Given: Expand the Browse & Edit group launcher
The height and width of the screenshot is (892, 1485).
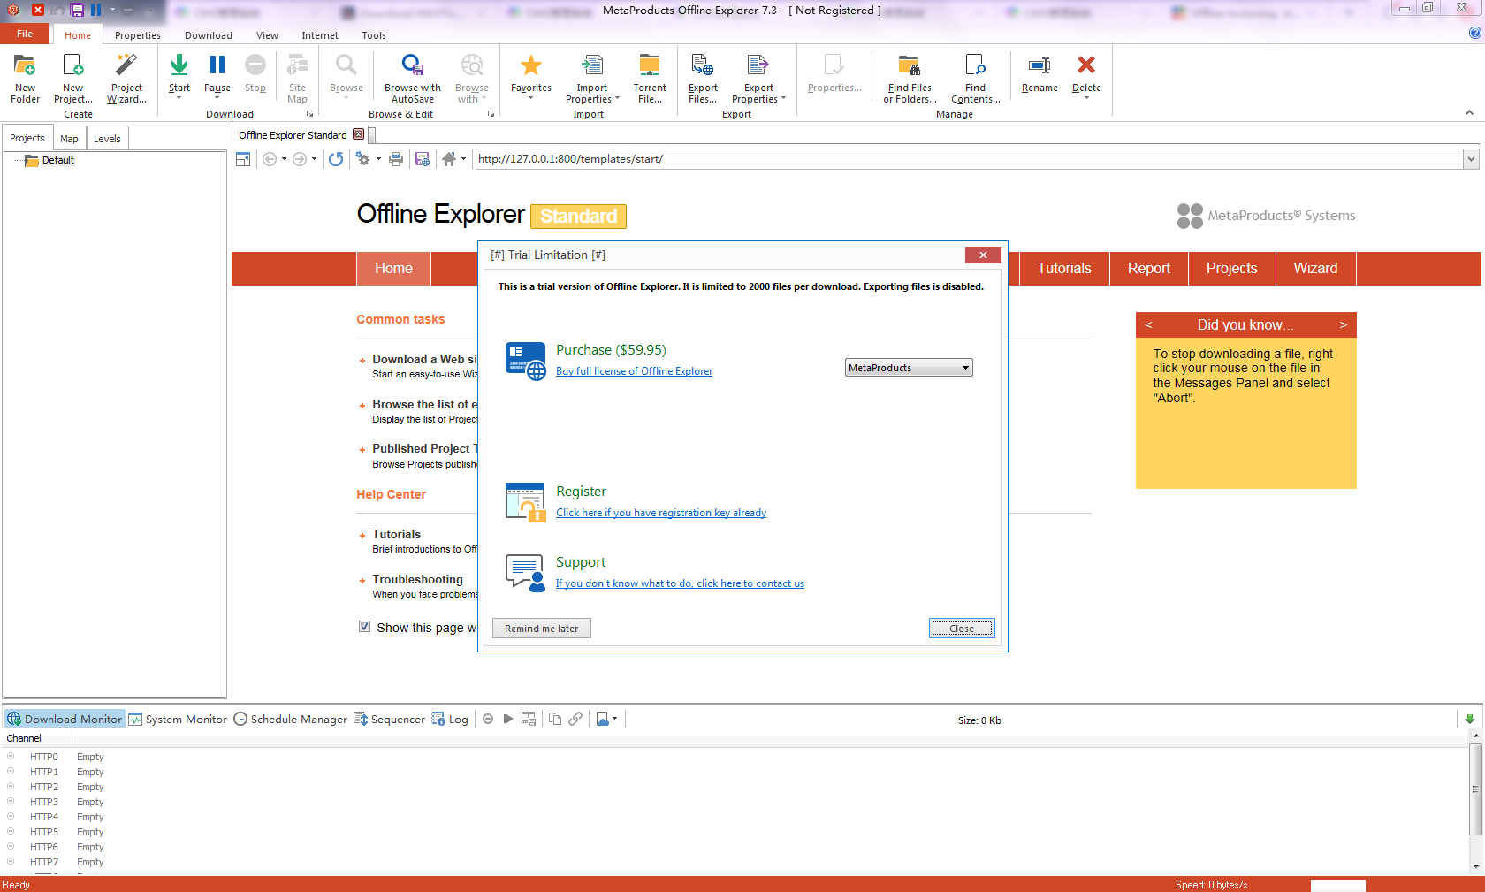Looking at the screenshot, I should point(491,114).
